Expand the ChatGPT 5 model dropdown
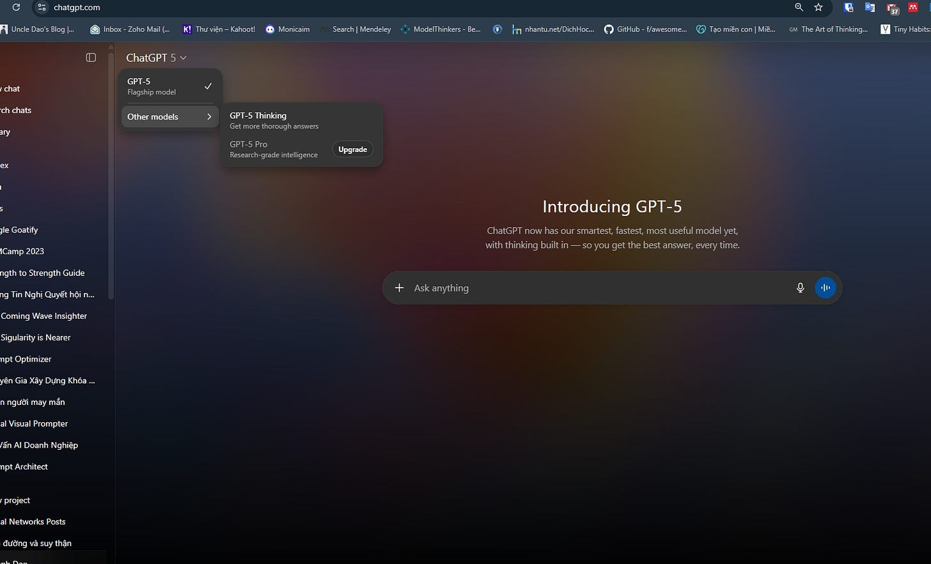The height and width of the screenshot is (564, 931). (x=156, y=57)
